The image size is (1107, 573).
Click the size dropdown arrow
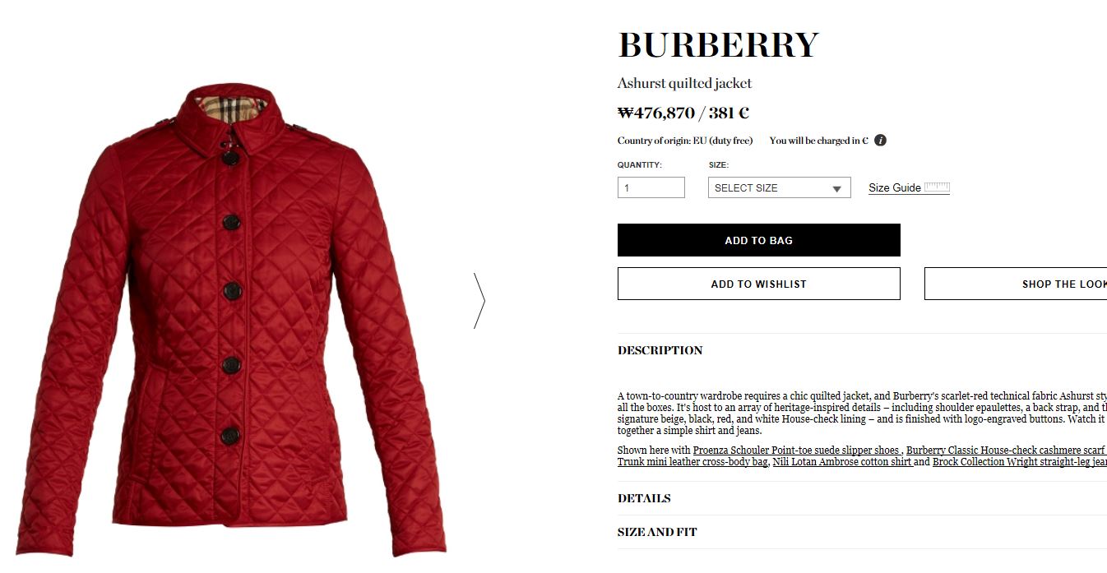(836, 189)
